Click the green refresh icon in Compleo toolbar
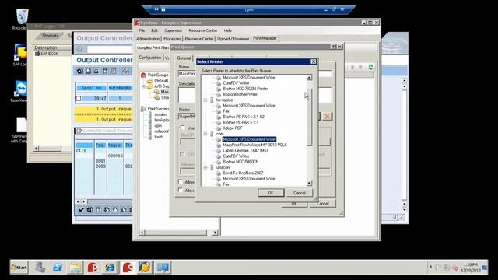The image size is (498, 280). [370, 67]
